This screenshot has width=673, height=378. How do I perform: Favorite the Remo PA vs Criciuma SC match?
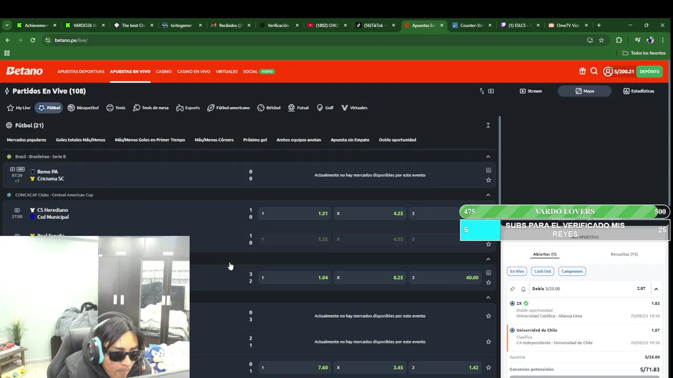[x=488, y=180]
